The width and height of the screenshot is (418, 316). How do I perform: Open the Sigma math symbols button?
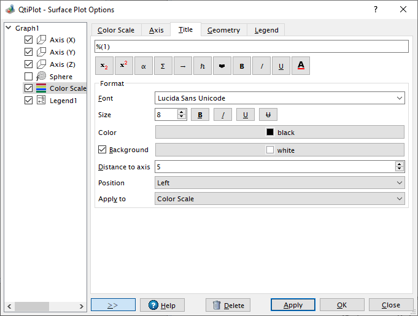click(x=163, y=66)
